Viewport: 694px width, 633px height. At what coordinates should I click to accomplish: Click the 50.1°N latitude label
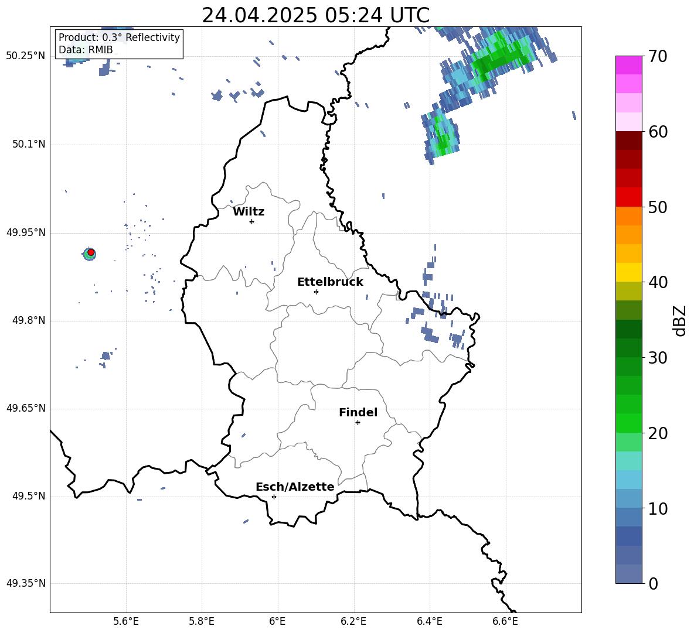tap(29, 144)
